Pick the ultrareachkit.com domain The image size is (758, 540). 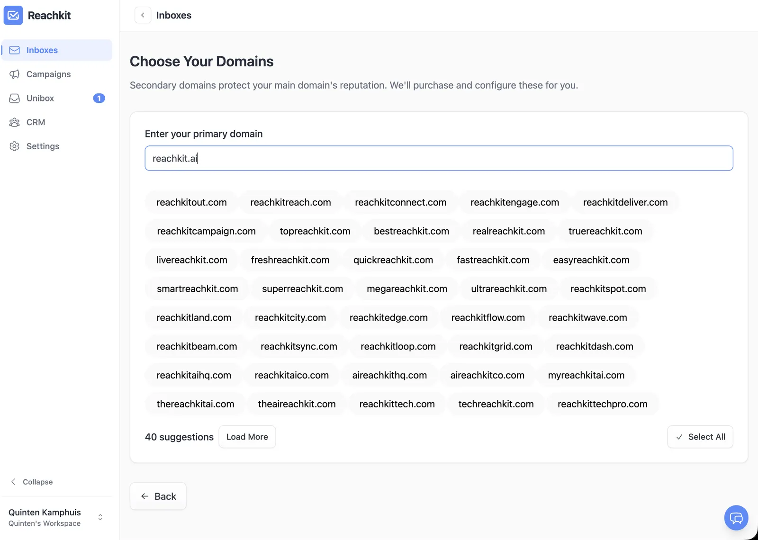pyautogui.click(x=509, y=289)
